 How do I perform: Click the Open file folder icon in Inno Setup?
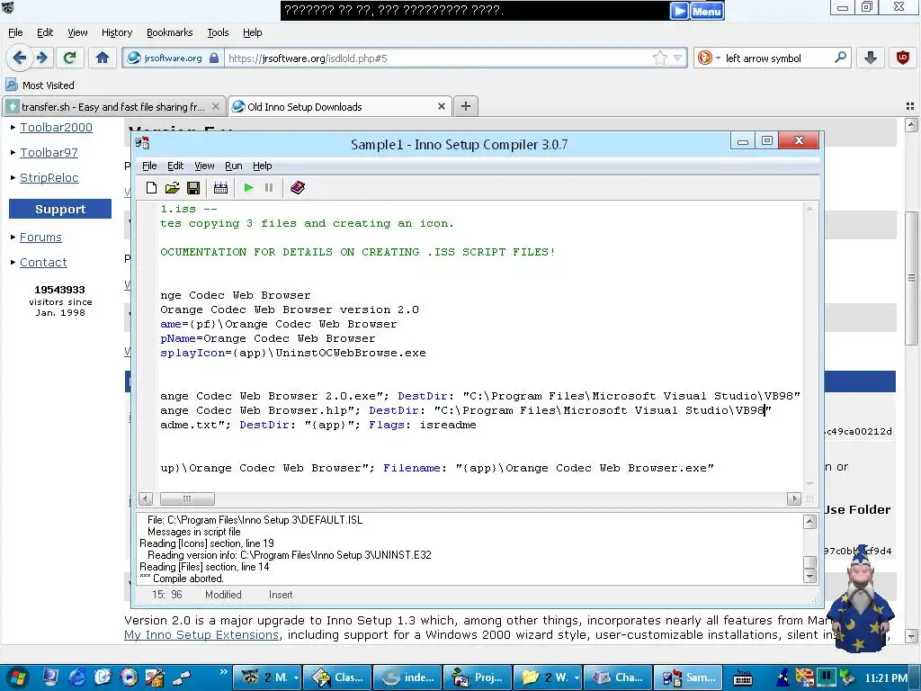172,188
